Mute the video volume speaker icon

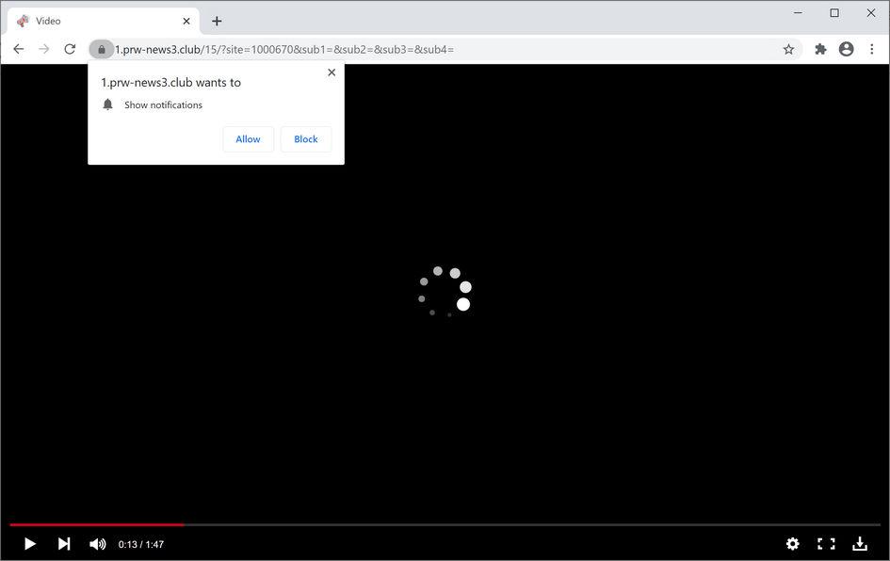[x=97, y=544]
